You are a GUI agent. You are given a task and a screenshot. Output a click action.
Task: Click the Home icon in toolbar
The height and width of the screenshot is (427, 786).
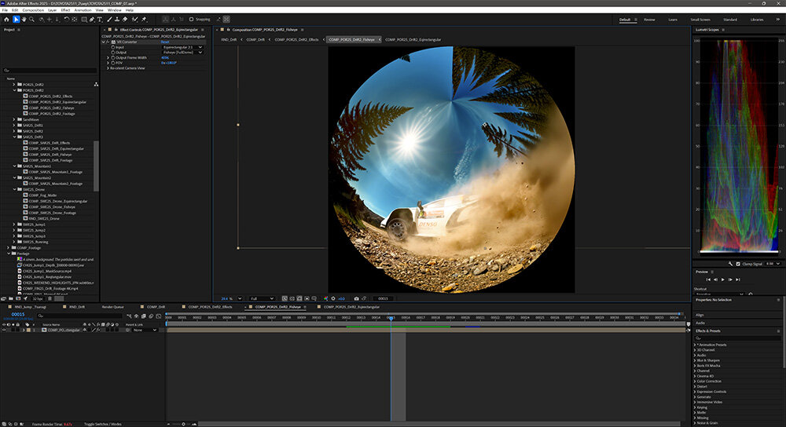[6, 19]
